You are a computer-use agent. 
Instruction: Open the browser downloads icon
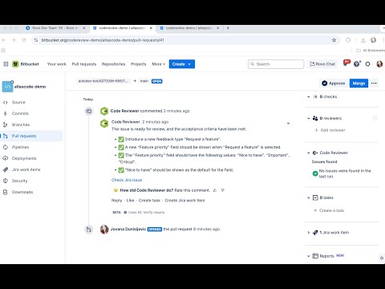(363, 40)
